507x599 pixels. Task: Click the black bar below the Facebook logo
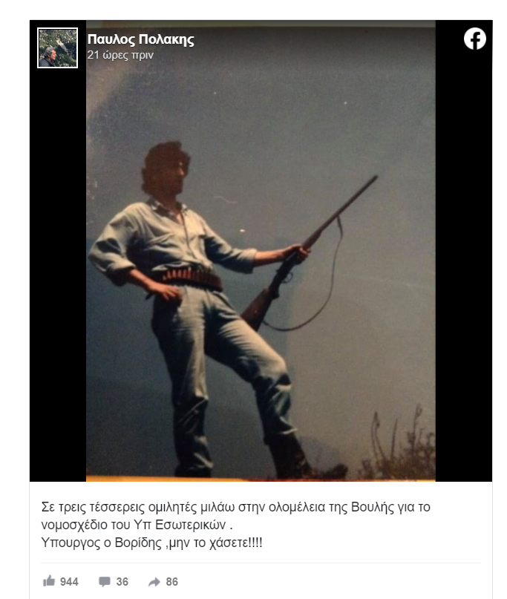coord(464,267)
